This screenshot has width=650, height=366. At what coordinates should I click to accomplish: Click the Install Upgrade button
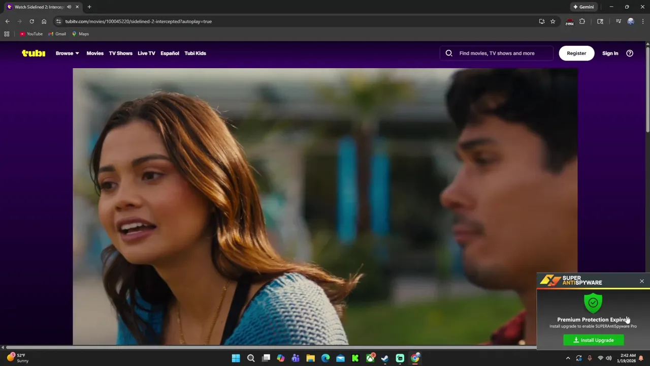[x=593, y=340]
